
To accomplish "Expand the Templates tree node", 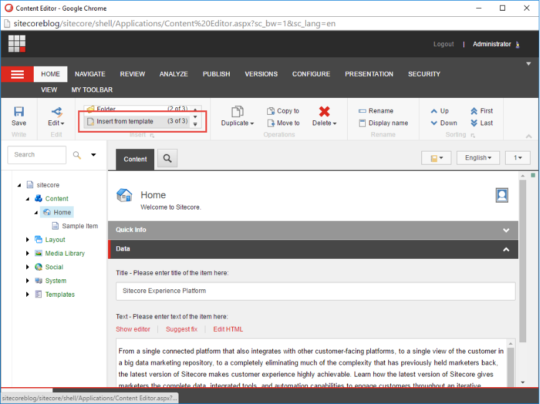I will click(x=27, y=294).
